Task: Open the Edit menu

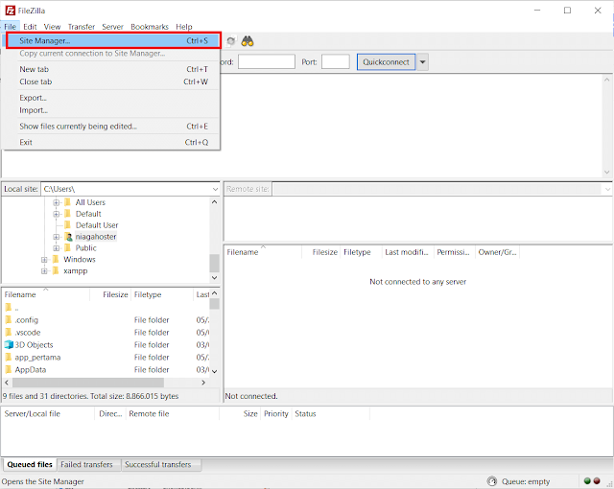Action: (x=30, y=27)
